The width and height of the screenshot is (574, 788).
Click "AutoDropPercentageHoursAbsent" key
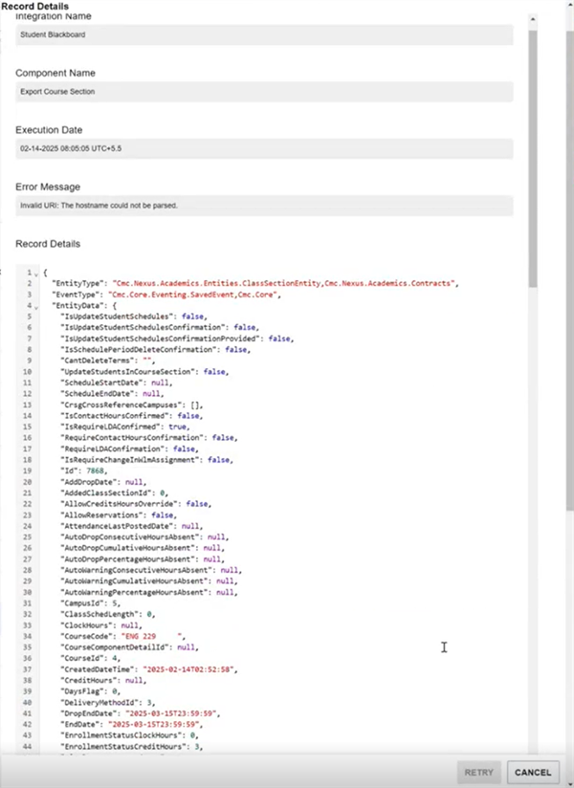[x=127, y=559]
